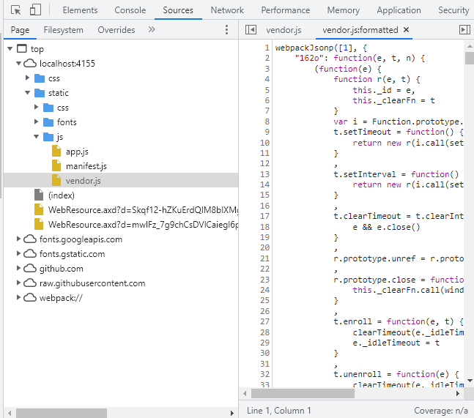
Task: Open the Overrides navigator tab
Action: point(116,30)
